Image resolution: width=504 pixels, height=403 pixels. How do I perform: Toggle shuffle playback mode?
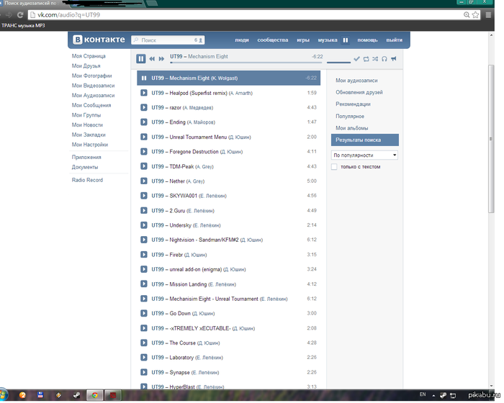click(375, 59)
